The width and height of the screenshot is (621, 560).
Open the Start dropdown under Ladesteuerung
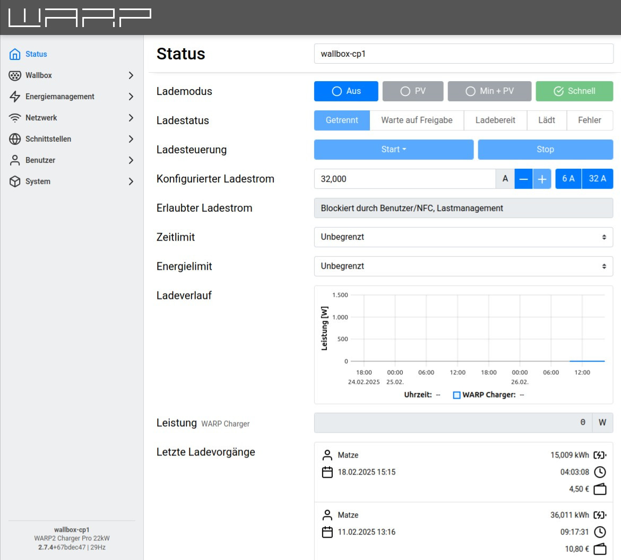(x=393, y=150)
